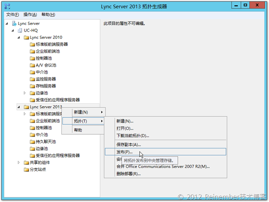Click folder icon of 持久聊天池
269x202 pixels.
click(32, 142)
